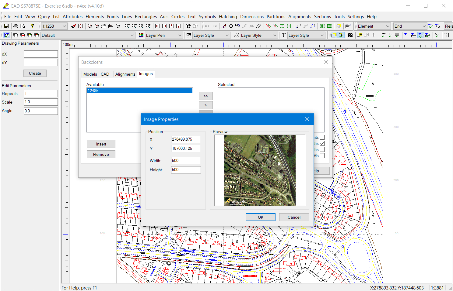This screenshot has width=453, height=291.
Task: Click the Width field in Image Properties
Action: coord(186,161)
